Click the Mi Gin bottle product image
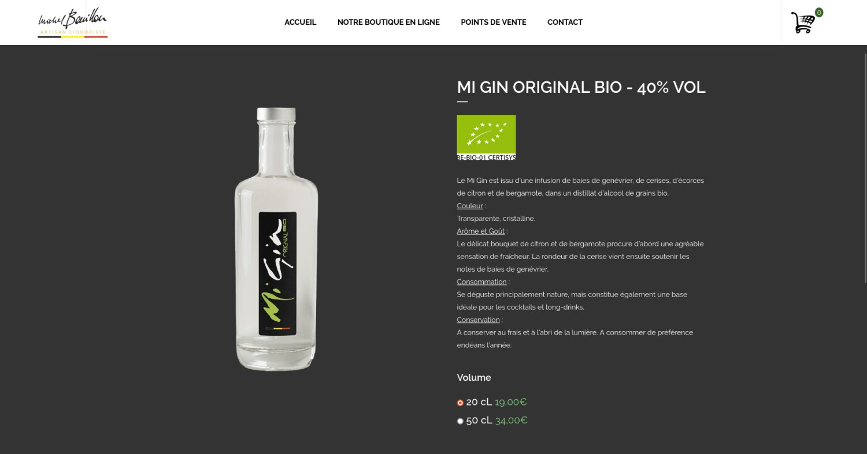The height and width of the screenshot is (454, 867). [x=276, y=239]
